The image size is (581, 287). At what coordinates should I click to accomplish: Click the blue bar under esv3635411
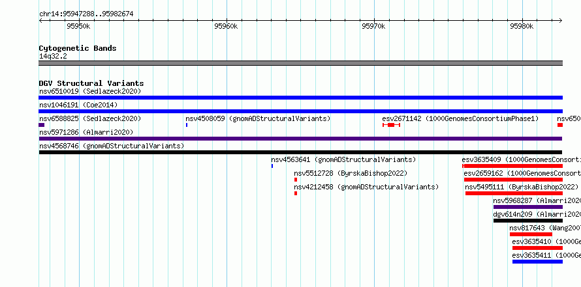coord(537,262)
